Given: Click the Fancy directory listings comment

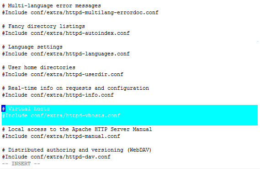Looking at the screenshot, I should point(43,27).
